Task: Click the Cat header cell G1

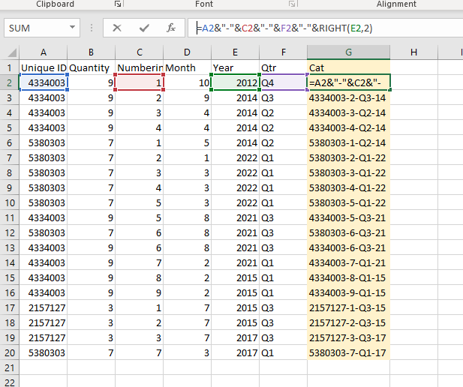Action: (x=348, y=68)
